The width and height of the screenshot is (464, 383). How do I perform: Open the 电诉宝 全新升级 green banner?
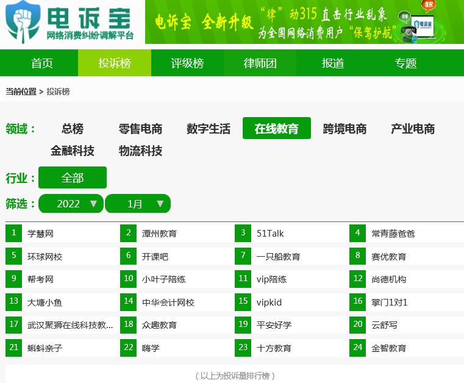[304, 22]
